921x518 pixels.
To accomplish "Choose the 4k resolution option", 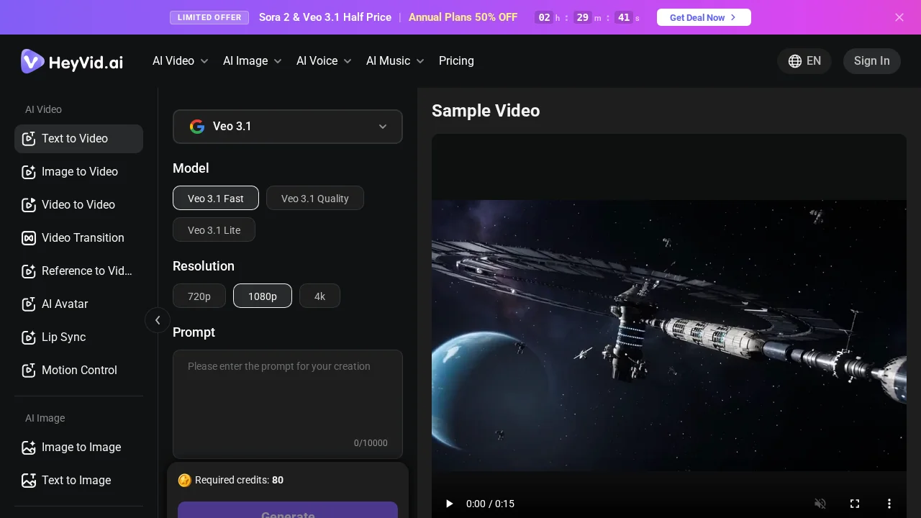I will [319, 296].
